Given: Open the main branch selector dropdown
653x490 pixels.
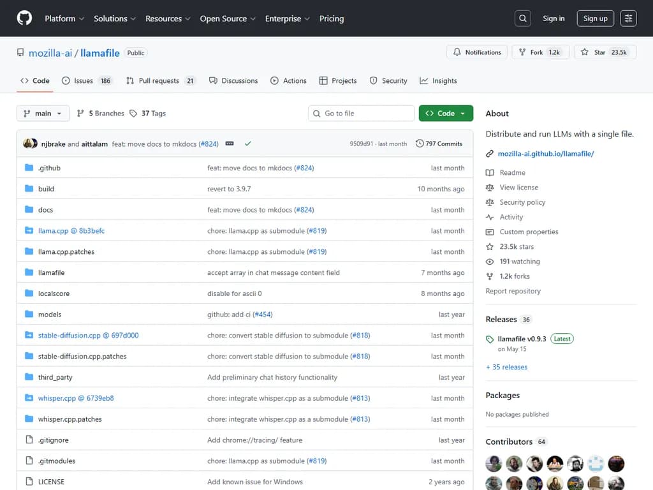Looking at the screenshot, I should [42, 113].
